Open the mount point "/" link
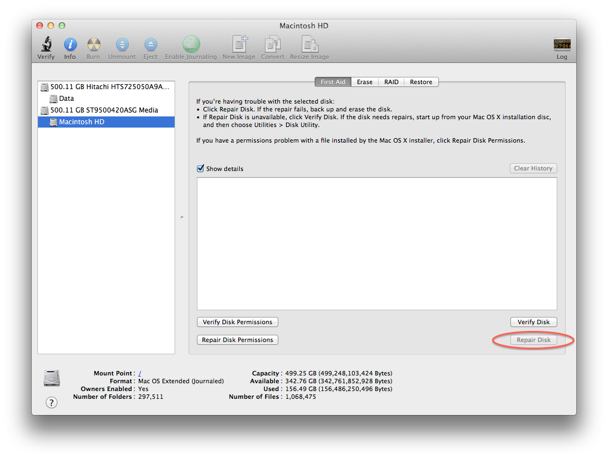Viewport: 608px width, 459px height. 139,373
